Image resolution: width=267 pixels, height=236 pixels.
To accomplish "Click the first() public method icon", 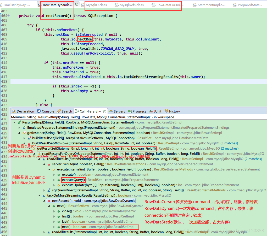I will (59, 217).
